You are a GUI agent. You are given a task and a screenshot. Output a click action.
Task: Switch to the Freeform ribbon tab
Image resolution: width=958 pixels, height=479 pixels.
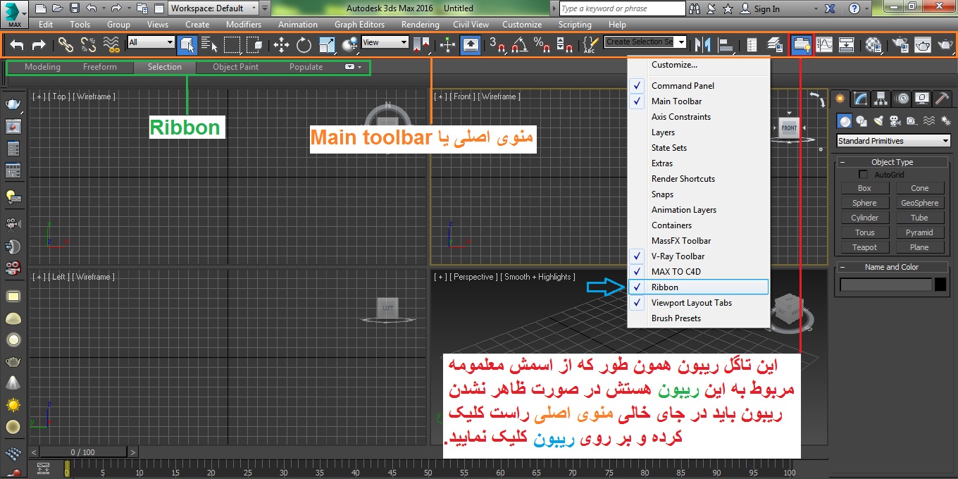pos(100,67)
